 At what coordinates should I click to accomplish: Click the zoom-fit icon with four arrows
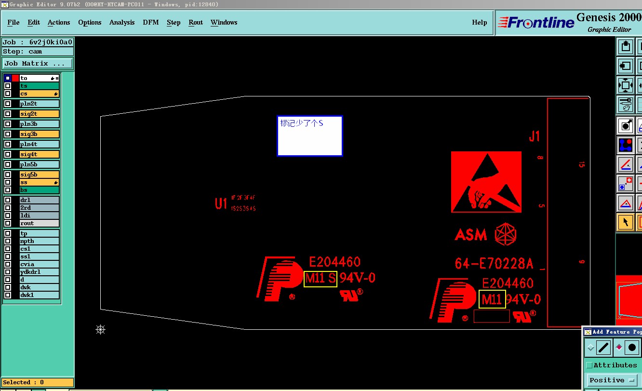click(x=626, y=85)
